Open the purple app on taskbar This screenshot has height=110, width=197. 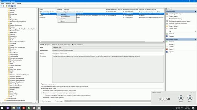[8, 108]
